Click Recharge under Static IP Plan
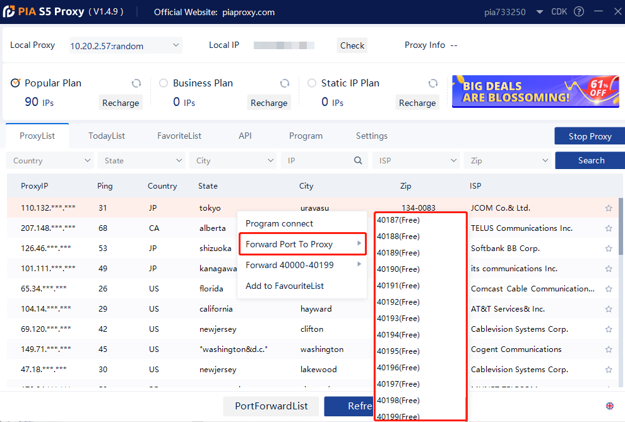This screenshot has width=625, height=422. click(417, 103)
